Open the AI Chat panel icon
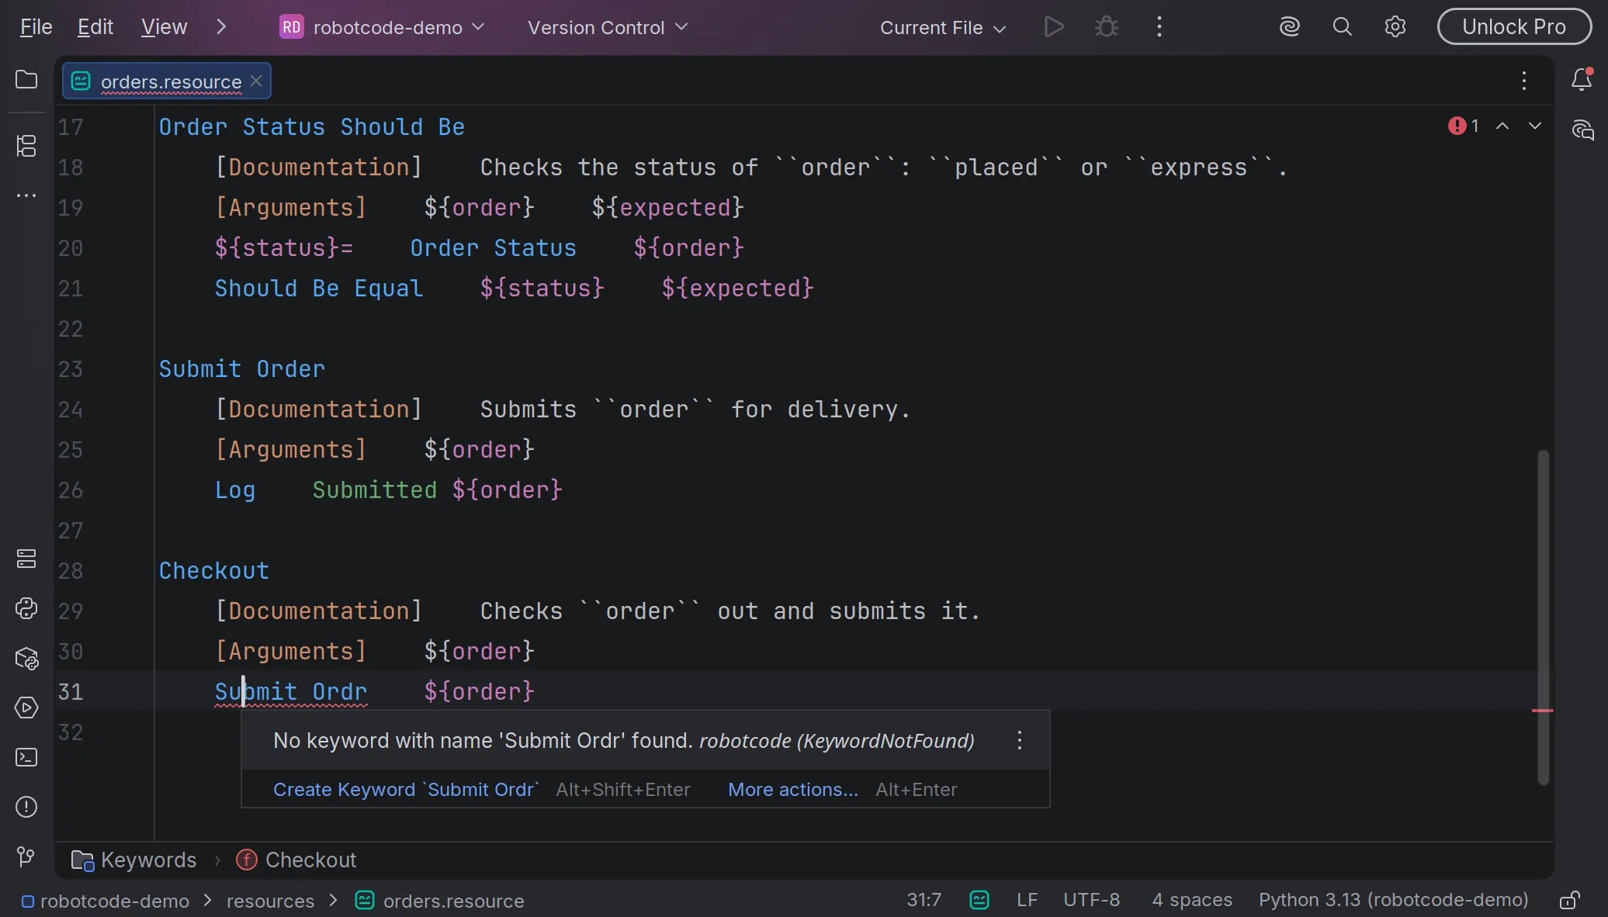This screenshot has width=1608, height=917. (1582, 130)
